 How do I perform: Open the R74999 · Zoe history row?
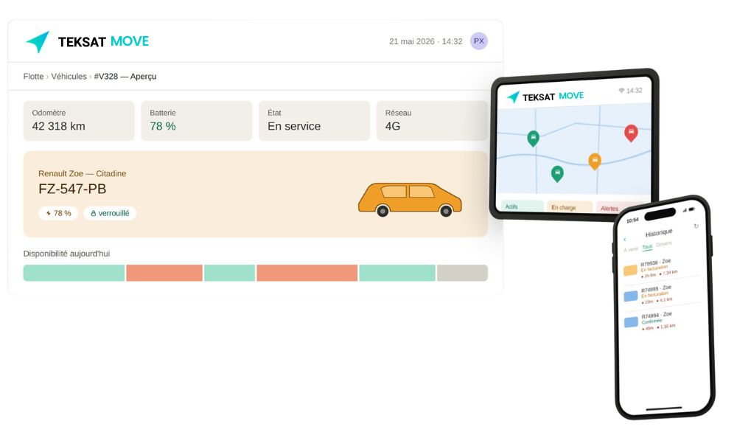662,294
